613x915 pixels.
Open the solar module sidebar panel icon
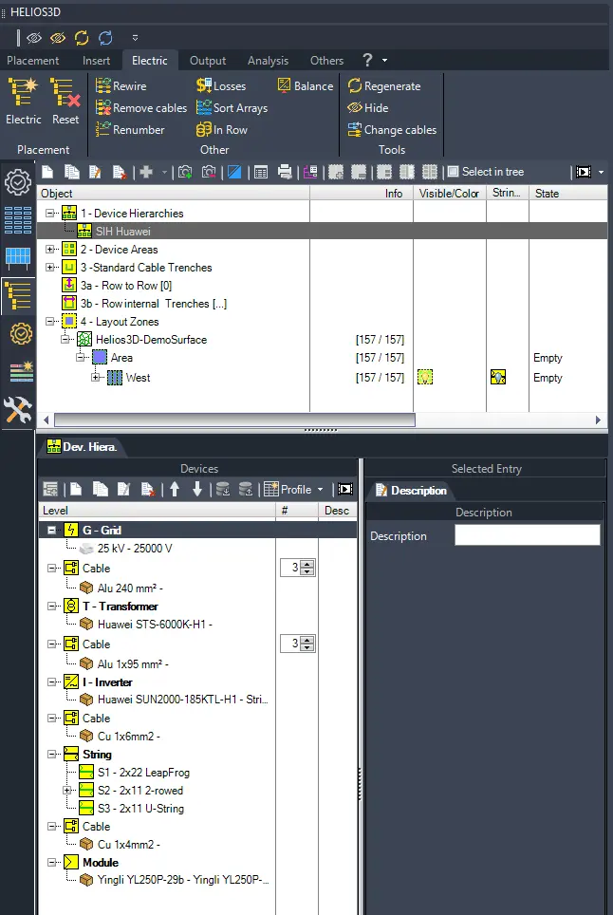[18, 257]
